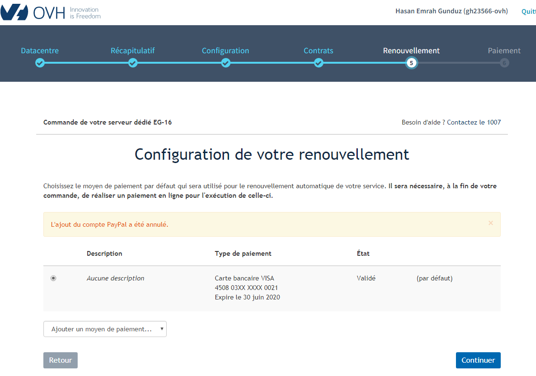The width and height of the screenshot is (536, 376).
Task: Click card number 4508 03XX XXXX 0021
Action: pos(246,288)
